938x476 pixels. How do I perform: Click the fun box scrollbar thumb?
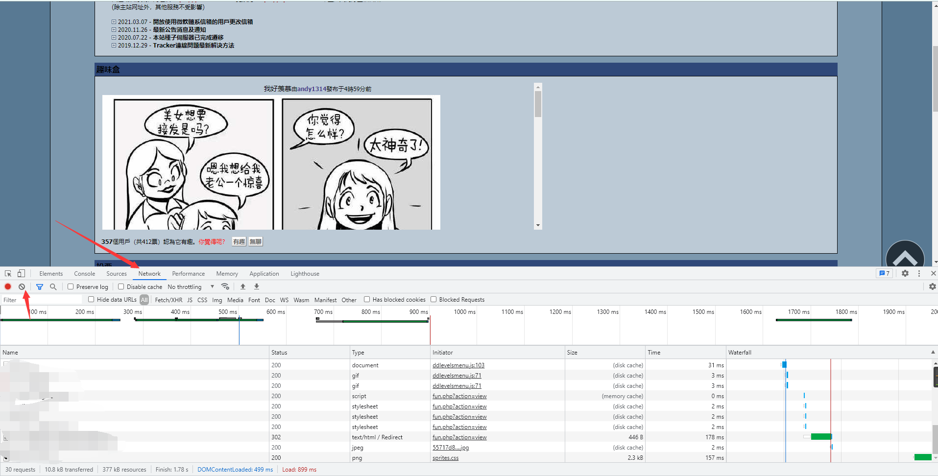[x=538, y=104]
